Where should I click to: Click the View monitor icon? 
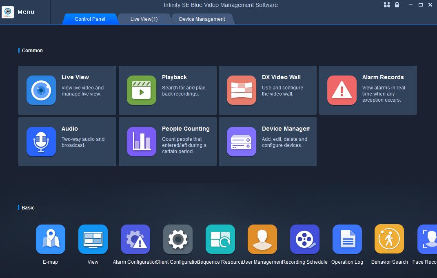(93, 239)
